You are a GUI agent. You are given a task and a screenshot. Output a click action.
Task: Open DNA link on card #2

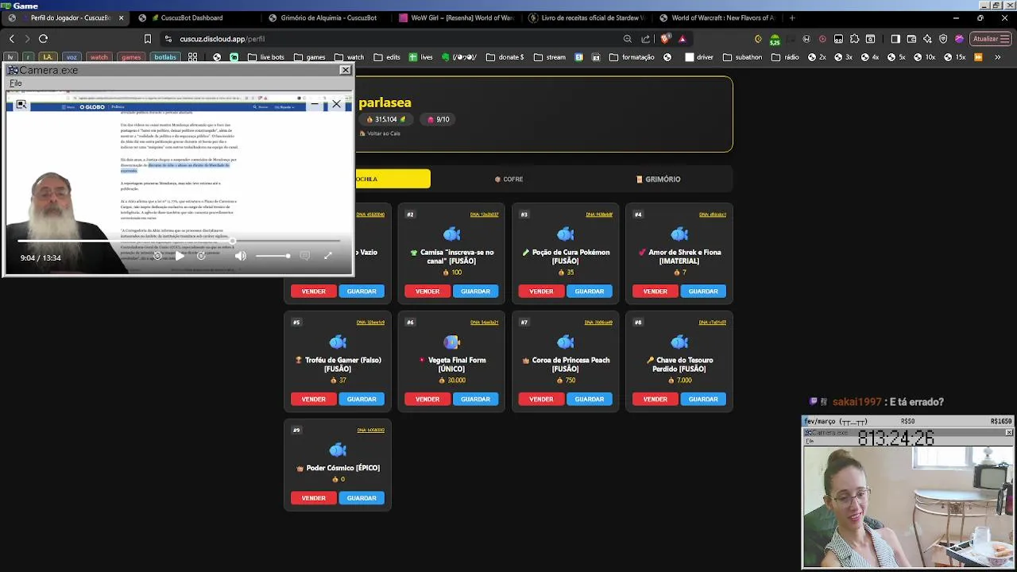pos(485,214)
